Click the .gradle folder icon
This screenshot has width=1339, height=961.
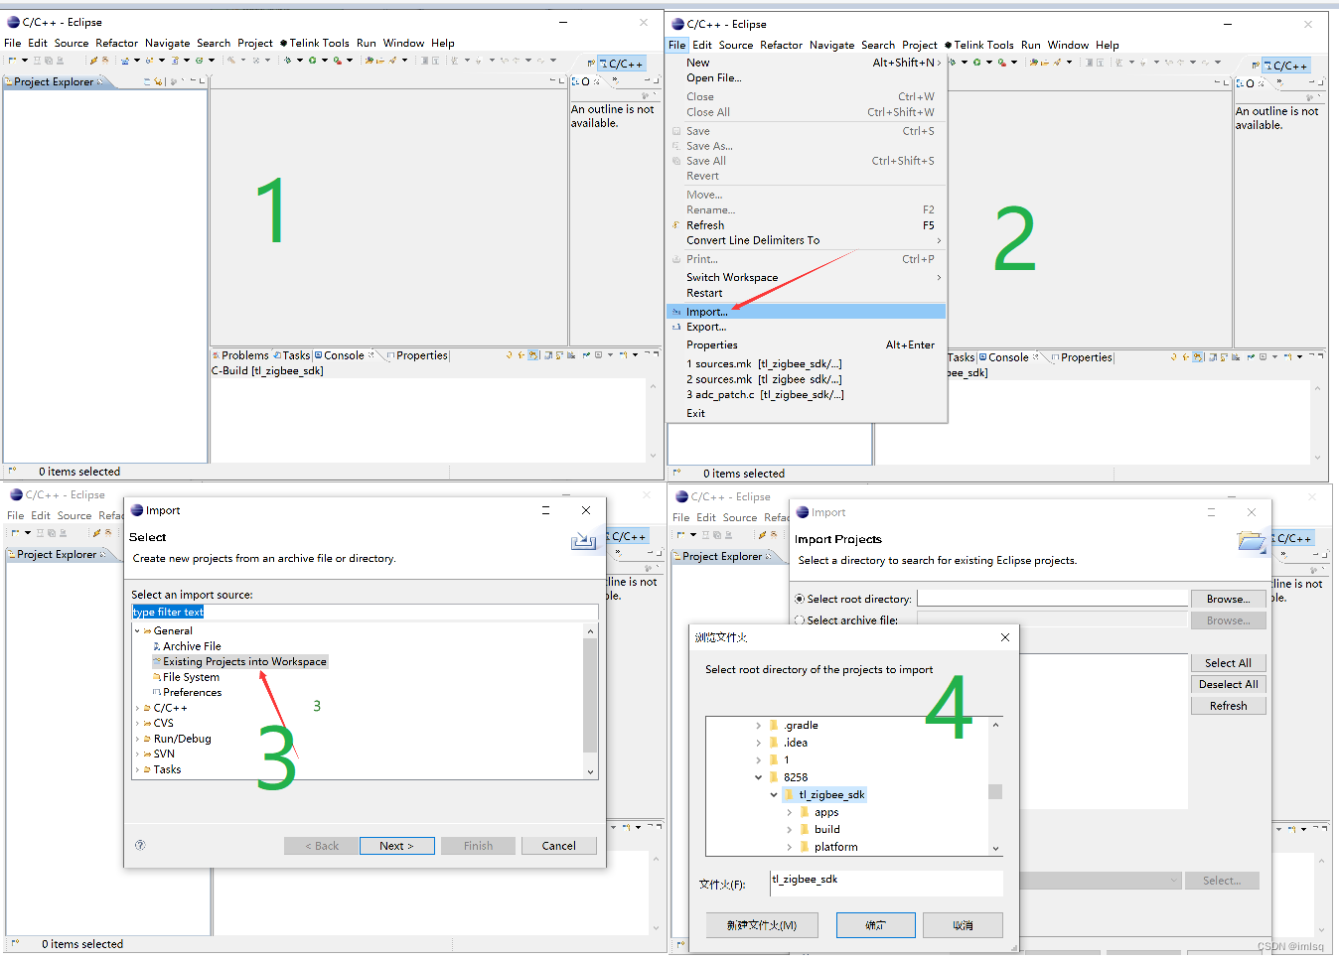(x=774, y=725)
